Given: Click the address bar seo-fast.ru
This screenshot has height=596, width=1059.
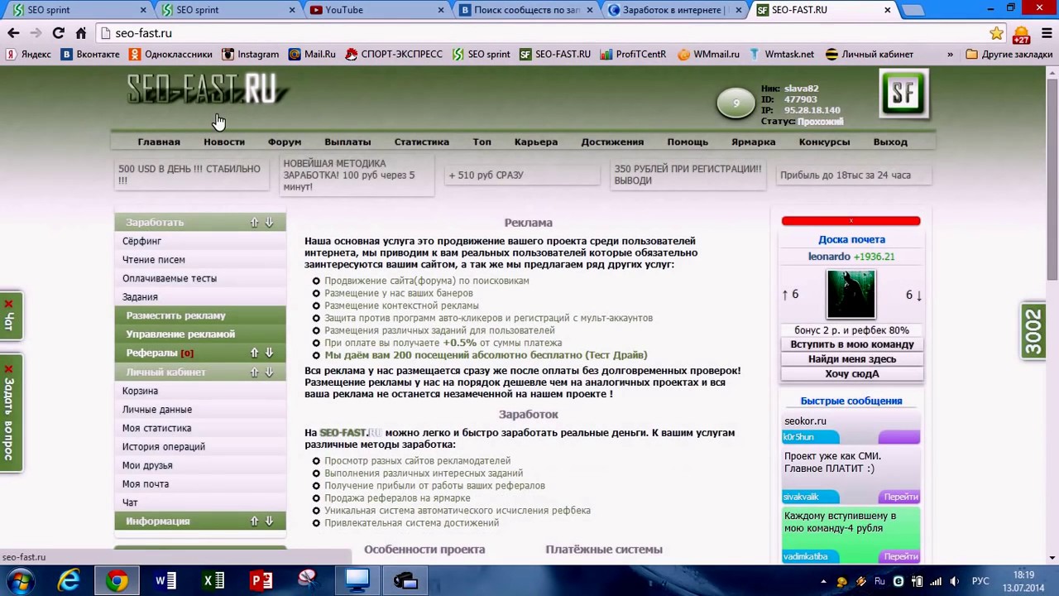Looking at the screenshot, I should pyautogui.click(x=546, y=33).
